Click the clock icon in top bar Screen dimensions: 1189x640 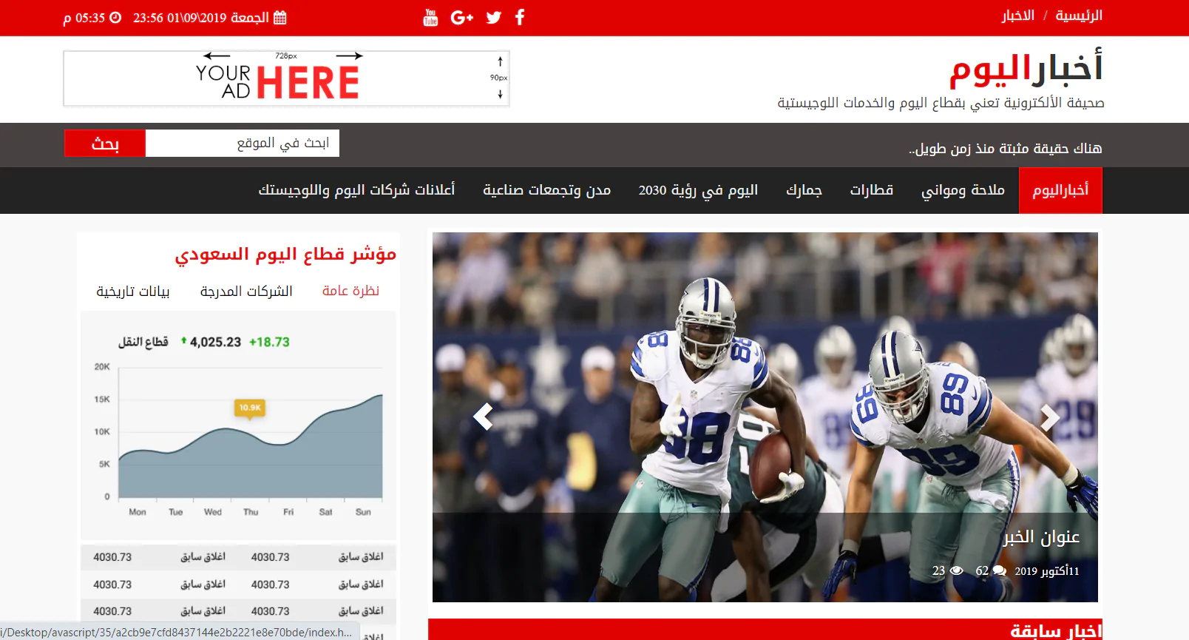[x=115, y=18]
